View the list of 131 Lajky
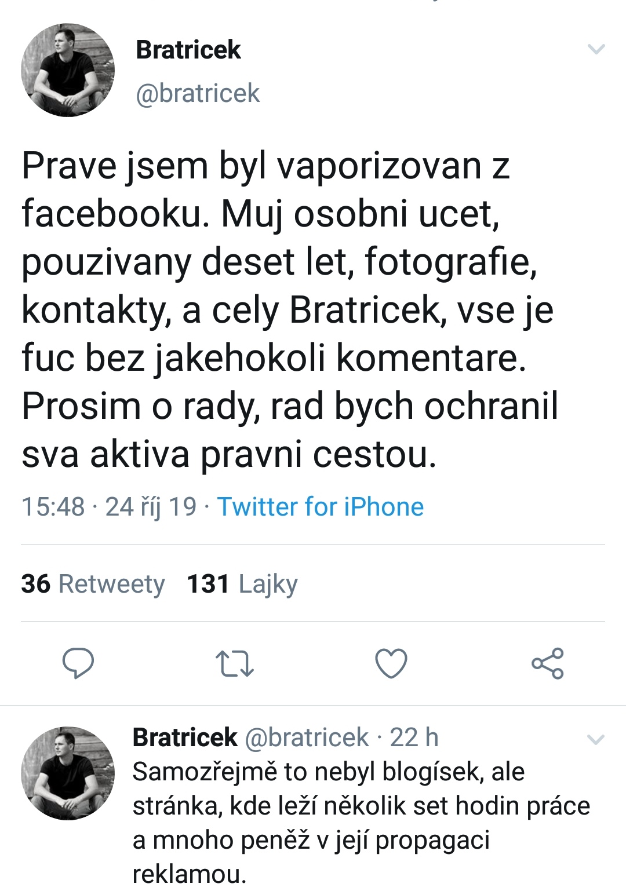Viewport: 626px width, 891px height. click(242, 584)
